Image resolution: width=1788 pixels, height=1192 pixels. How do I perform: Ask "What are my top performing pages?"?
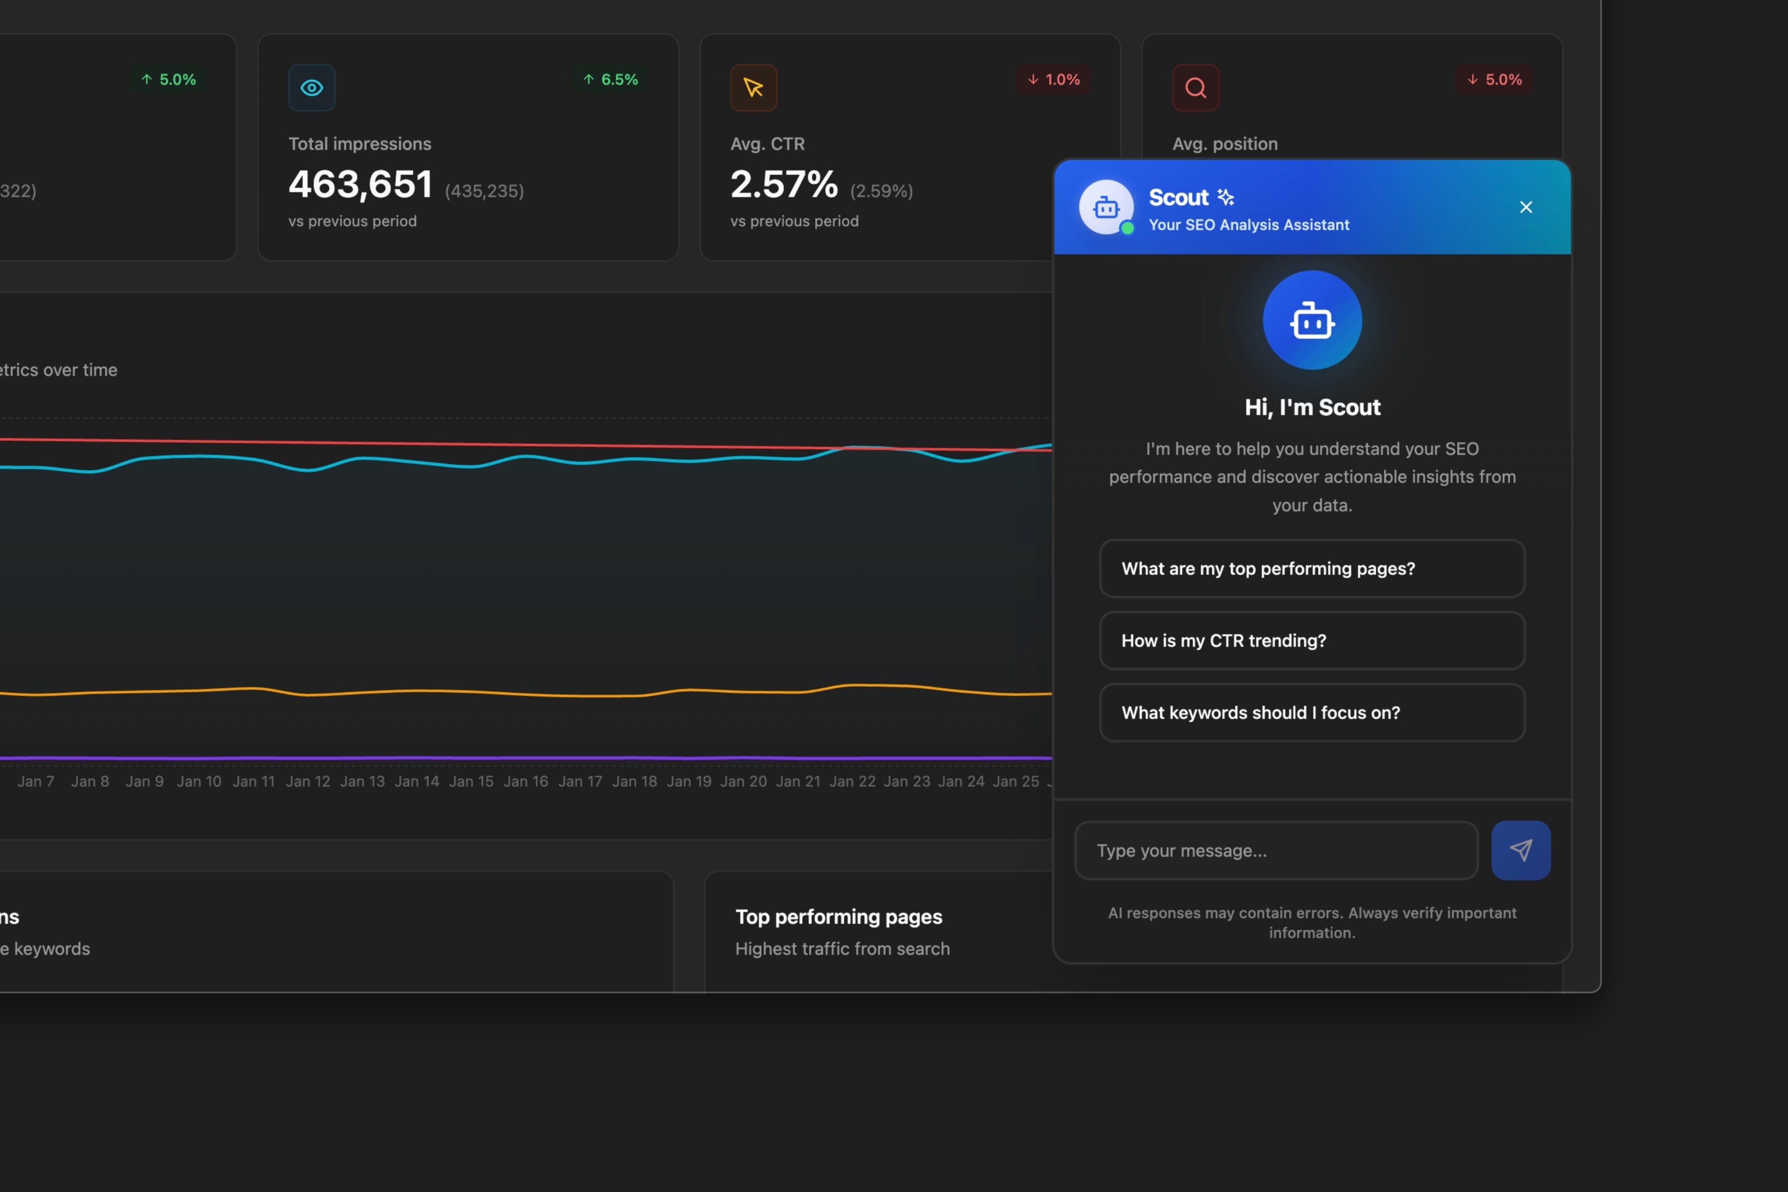click(x=1312, y=569)
